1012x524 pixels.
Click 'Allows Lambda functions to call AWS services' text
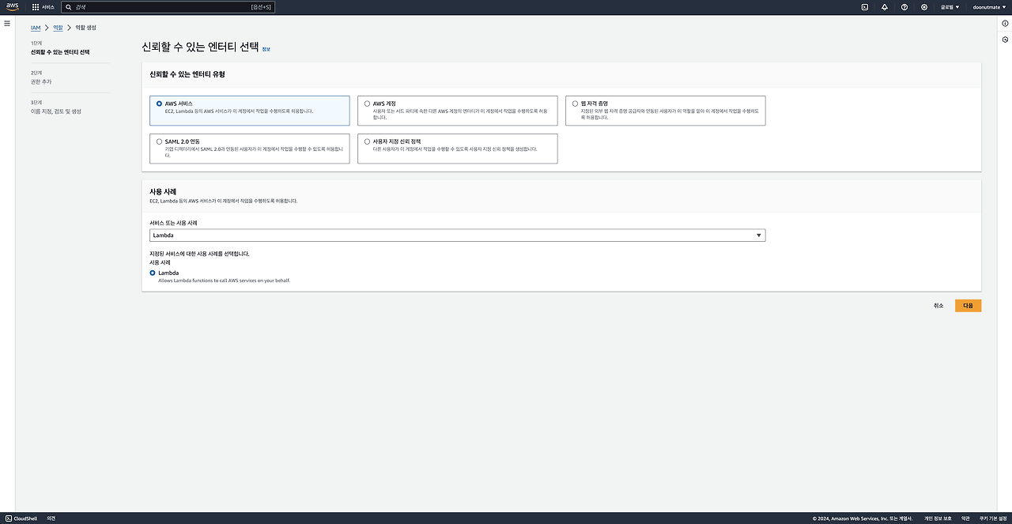coord(224,280)
